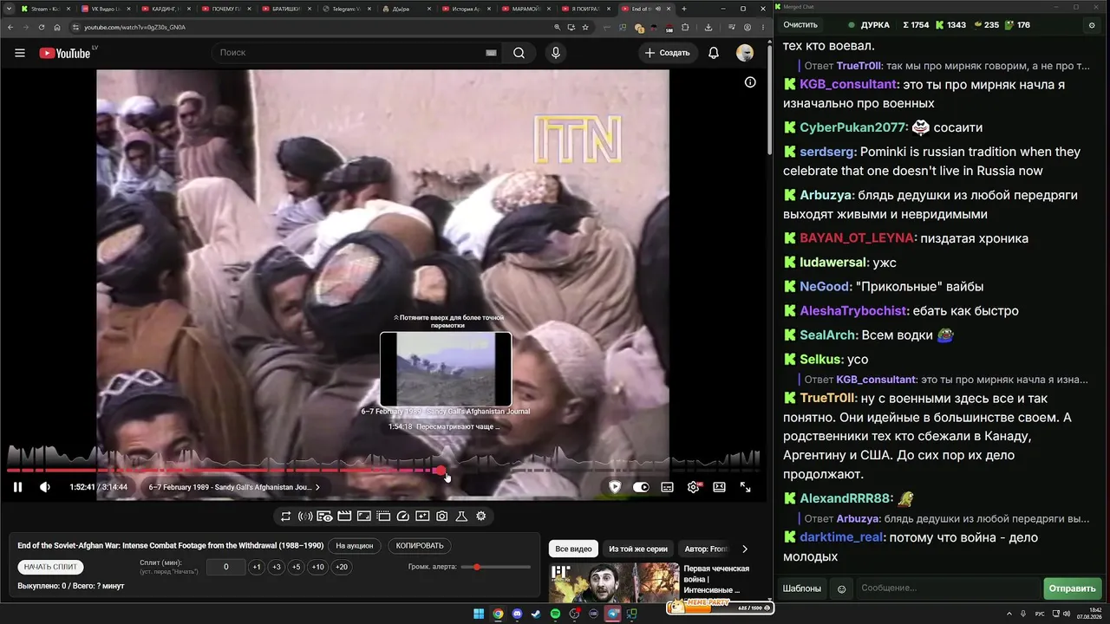Viewport: 1110px width, 624px height.
Task: Open a new browser tab
Action: click(684, 9)
